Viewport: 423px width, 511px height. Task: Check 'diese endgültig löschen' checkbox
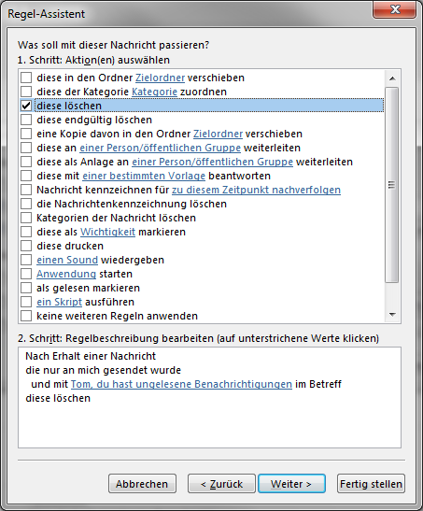pyautogui.click(x=26, y=120)
